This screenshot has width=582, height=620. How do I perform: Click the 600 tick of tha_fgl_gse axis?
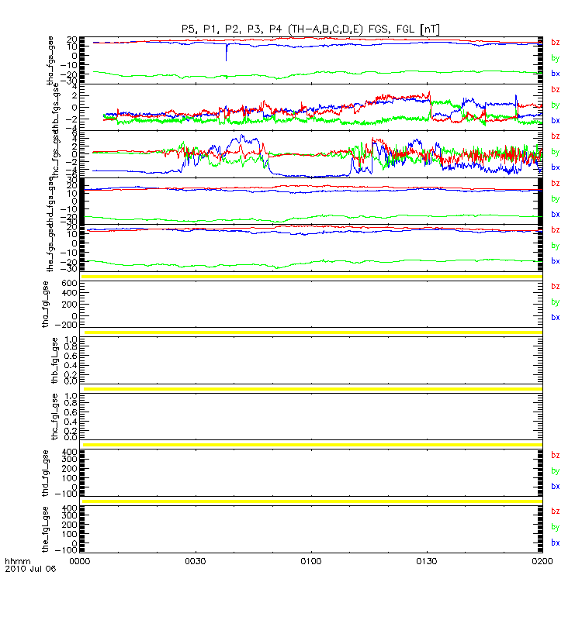(69, 283)
